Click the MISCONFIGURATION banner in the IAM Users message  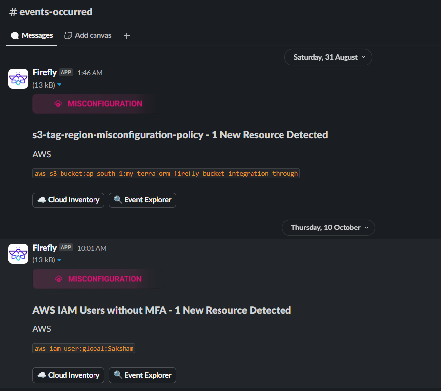(x=98, y=279)
